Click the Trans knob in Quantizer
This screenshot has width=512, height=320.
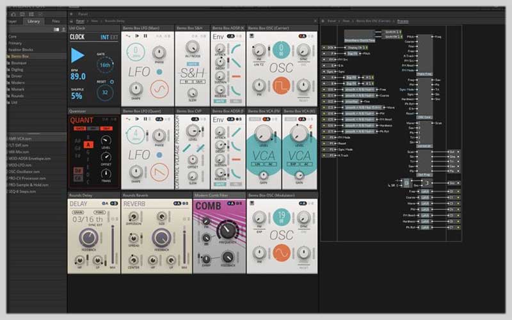click(106, 173)
